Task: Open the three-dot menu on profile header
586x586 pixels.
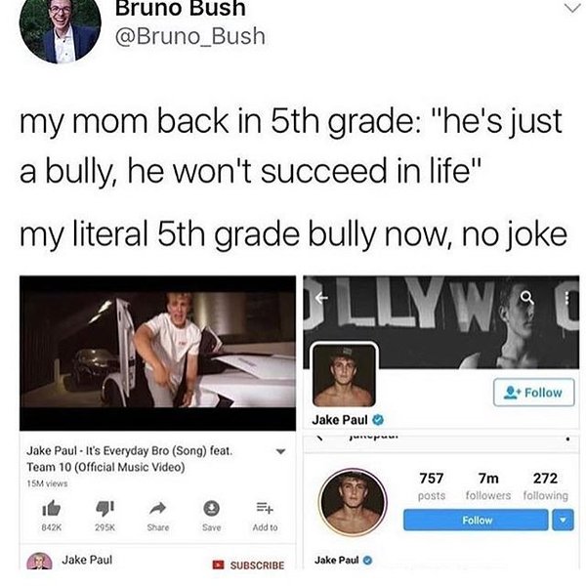Action: coord(566,298)
